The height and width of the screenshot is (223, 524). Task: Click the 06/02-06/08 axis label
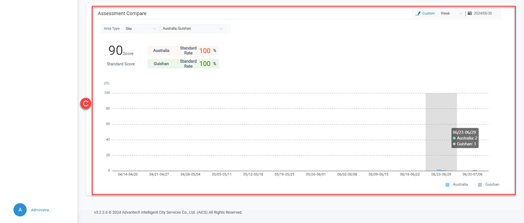tap(347, 174)
